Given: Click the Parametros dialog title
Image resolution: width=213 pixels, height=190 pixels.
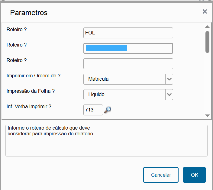Looking at the screenshot, I should (29, 13).
